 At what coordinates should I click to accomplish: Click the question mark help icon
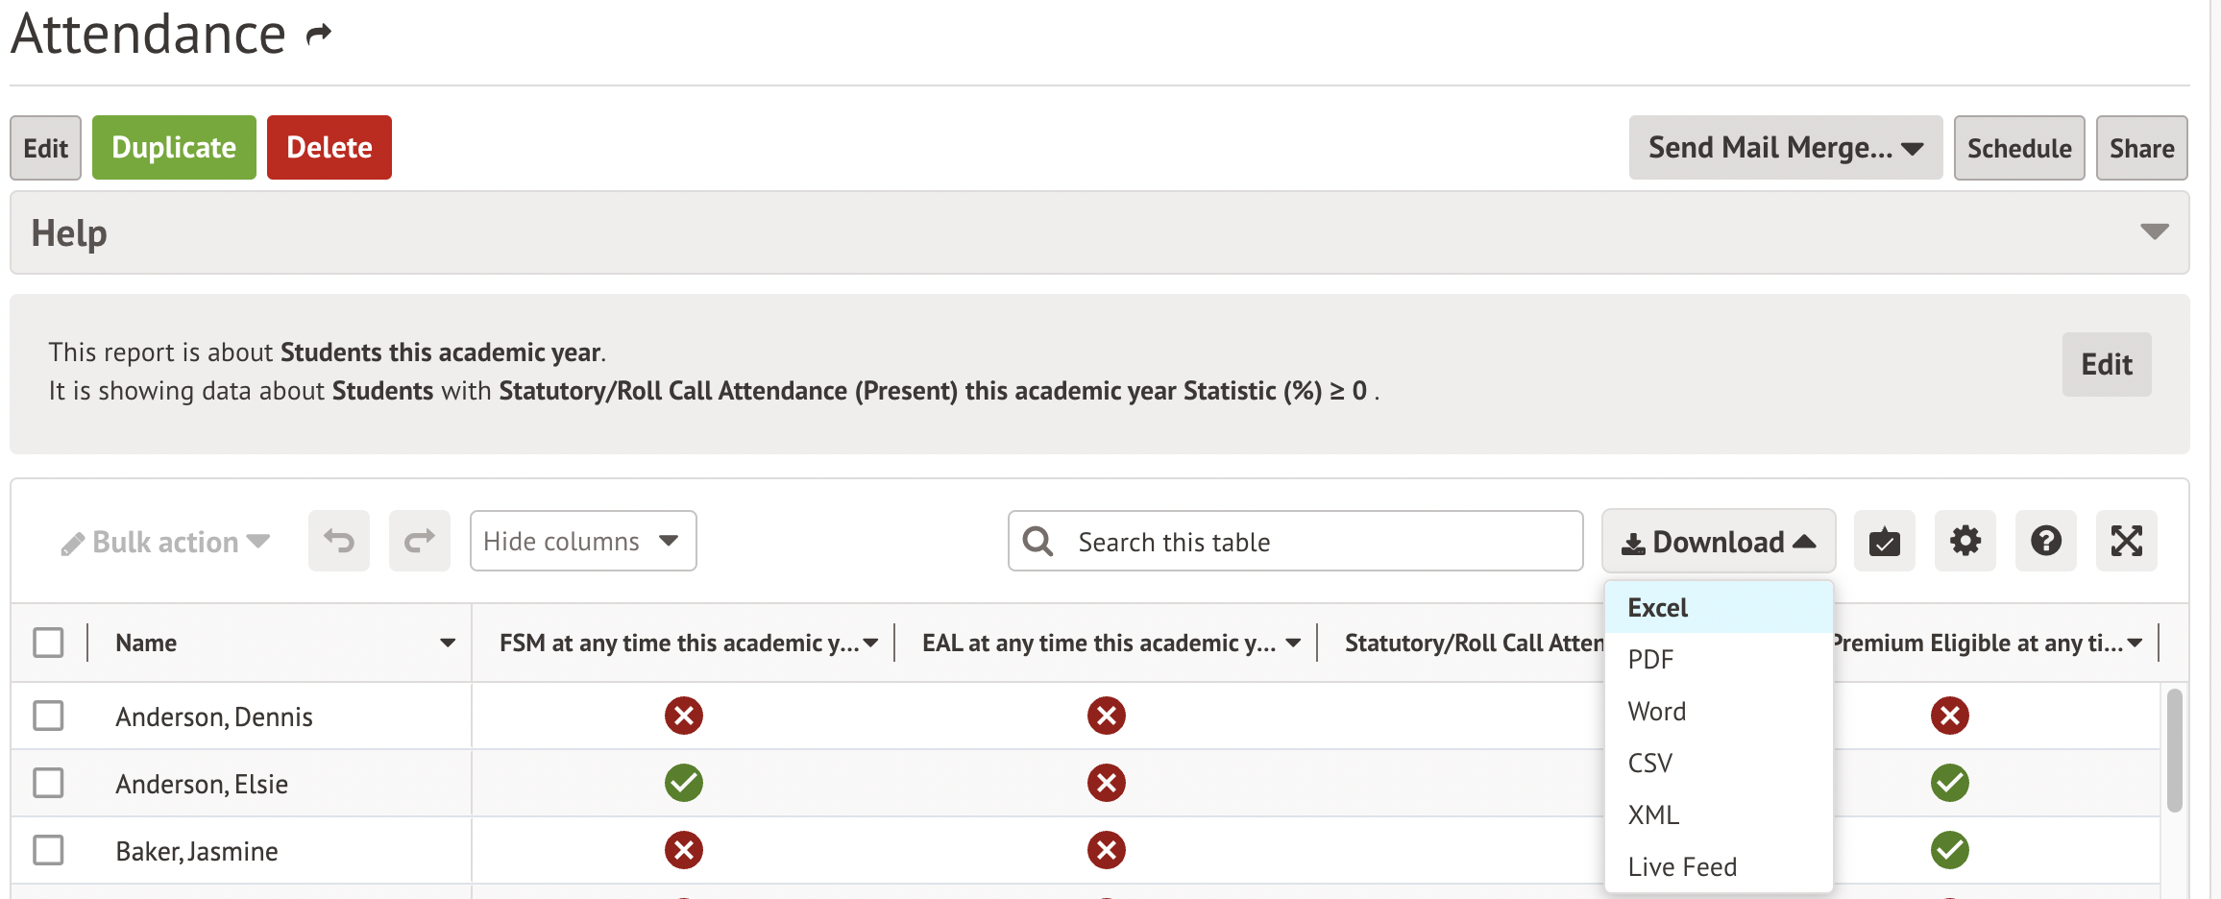pyautogui.click(x=2045, y=542)
